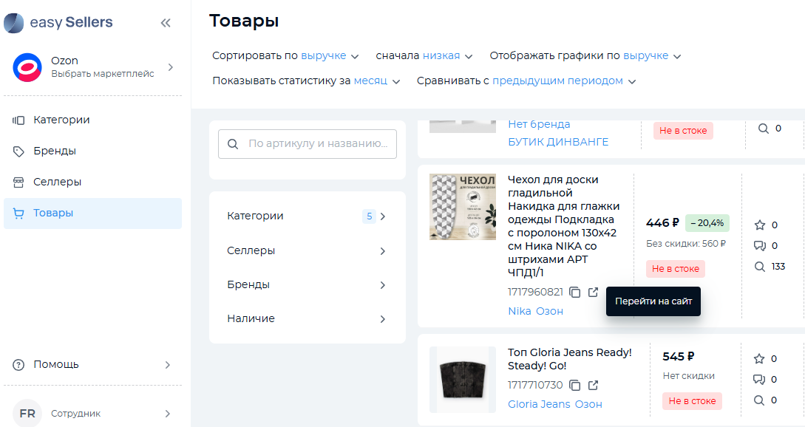
Task: Open sort by 'выручке' dropdown
Action: tap(330, 55)
